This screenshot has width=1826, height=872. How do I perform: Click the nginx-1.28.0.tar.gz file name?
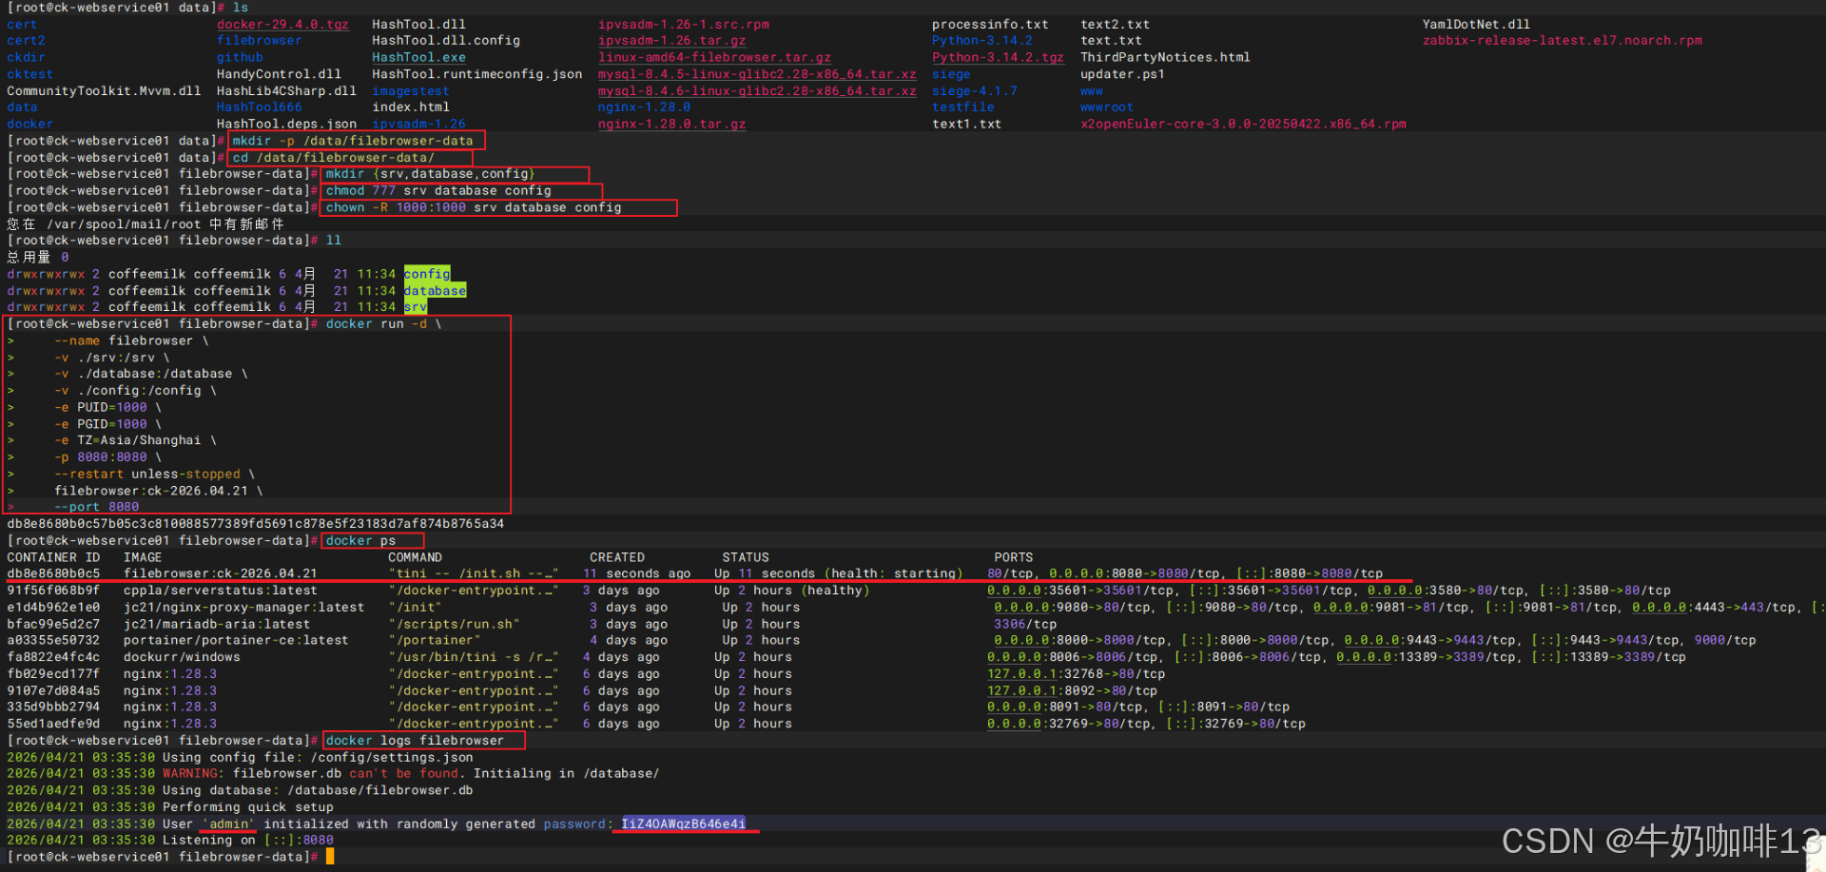click(x=671, y=124)
